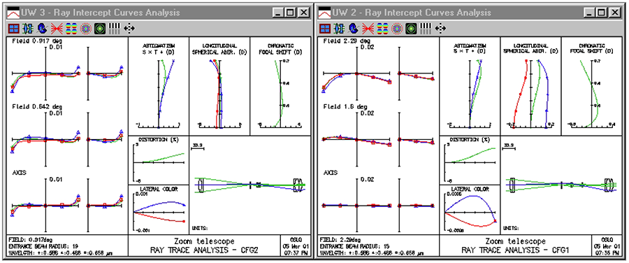The height and width of the screenshot is (263, 629).
Task: Select the spot diagram icon in UW 2
Action: [397, 28]
